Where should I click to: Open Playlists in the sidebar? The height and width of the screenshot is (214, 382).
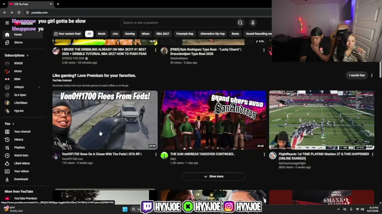[x=23, y=147]
